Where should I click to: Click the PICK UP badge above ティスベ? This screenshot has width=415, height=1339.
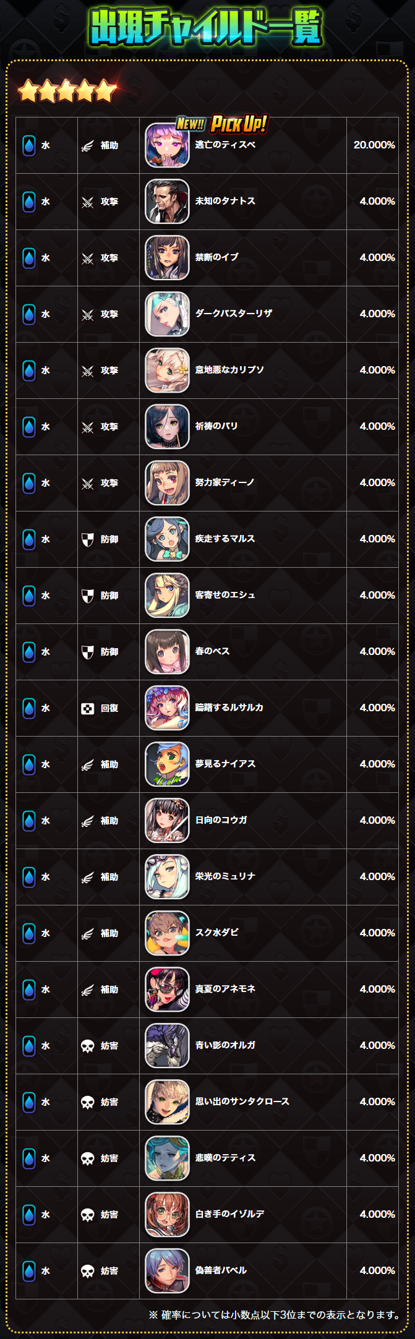click(239, 124)
